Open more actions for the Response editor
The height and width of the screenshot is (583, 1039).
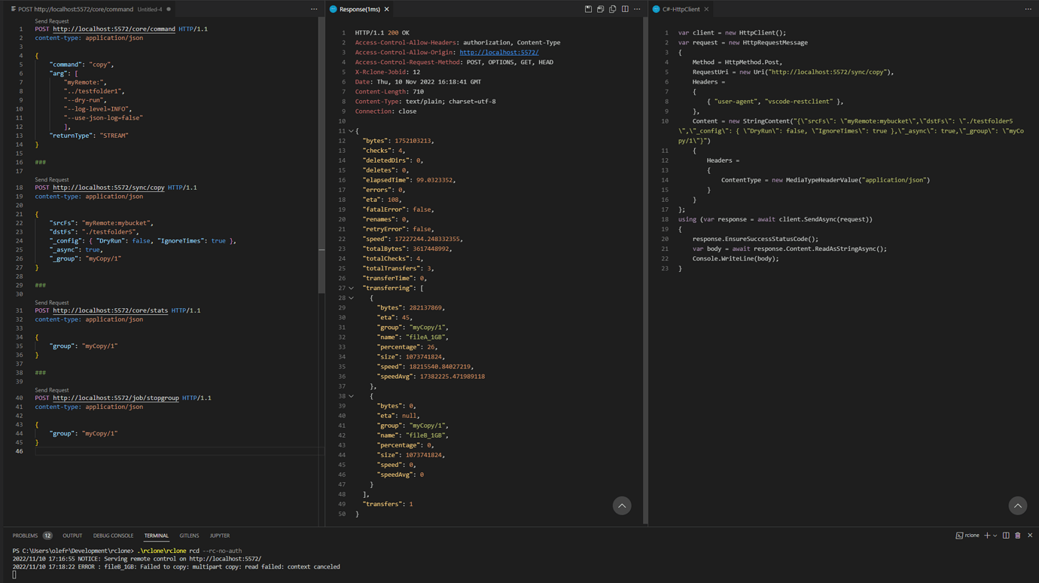pos(637,8)
